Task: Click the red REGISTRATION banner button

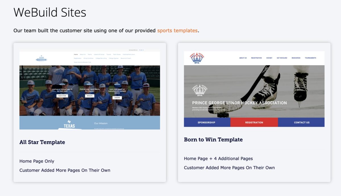Action: pos(254,122)
